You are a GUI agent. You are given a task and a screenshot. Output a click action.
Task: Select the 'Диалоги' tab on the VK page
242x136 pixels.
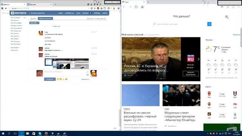tap(33, 19)
